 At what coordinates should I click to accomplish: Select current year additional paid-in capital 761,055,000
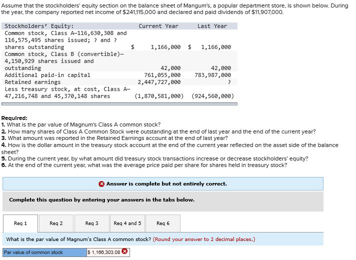coord(162,75)
